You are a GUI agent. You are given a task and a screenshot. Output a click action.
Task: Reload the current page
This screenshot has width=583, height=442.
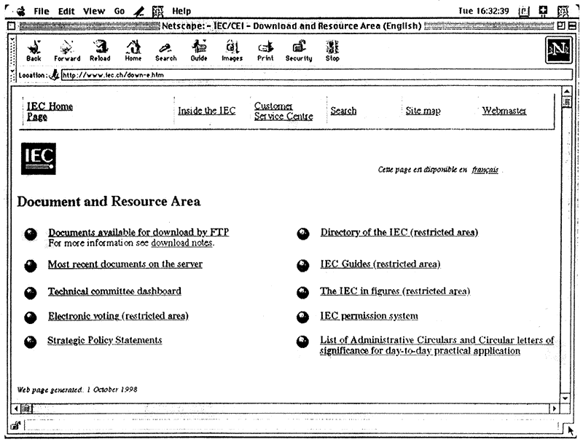click(100, 50)
